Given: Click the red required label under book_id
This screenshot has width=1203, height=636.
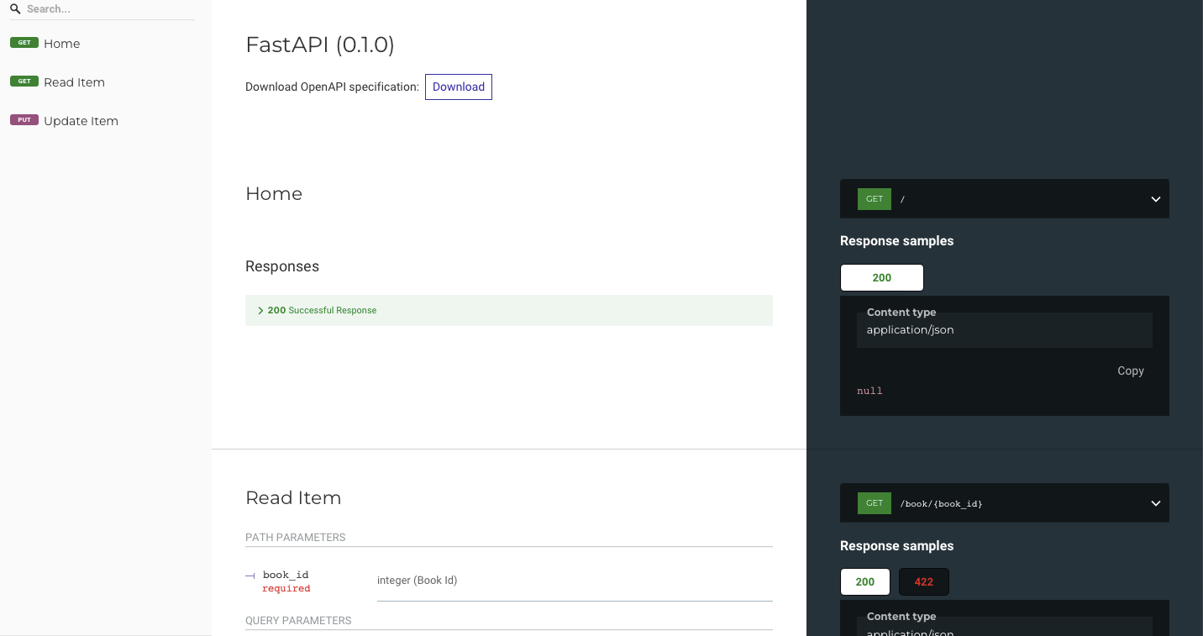Looking at the screenshot, I should click(x=286, y=588).
